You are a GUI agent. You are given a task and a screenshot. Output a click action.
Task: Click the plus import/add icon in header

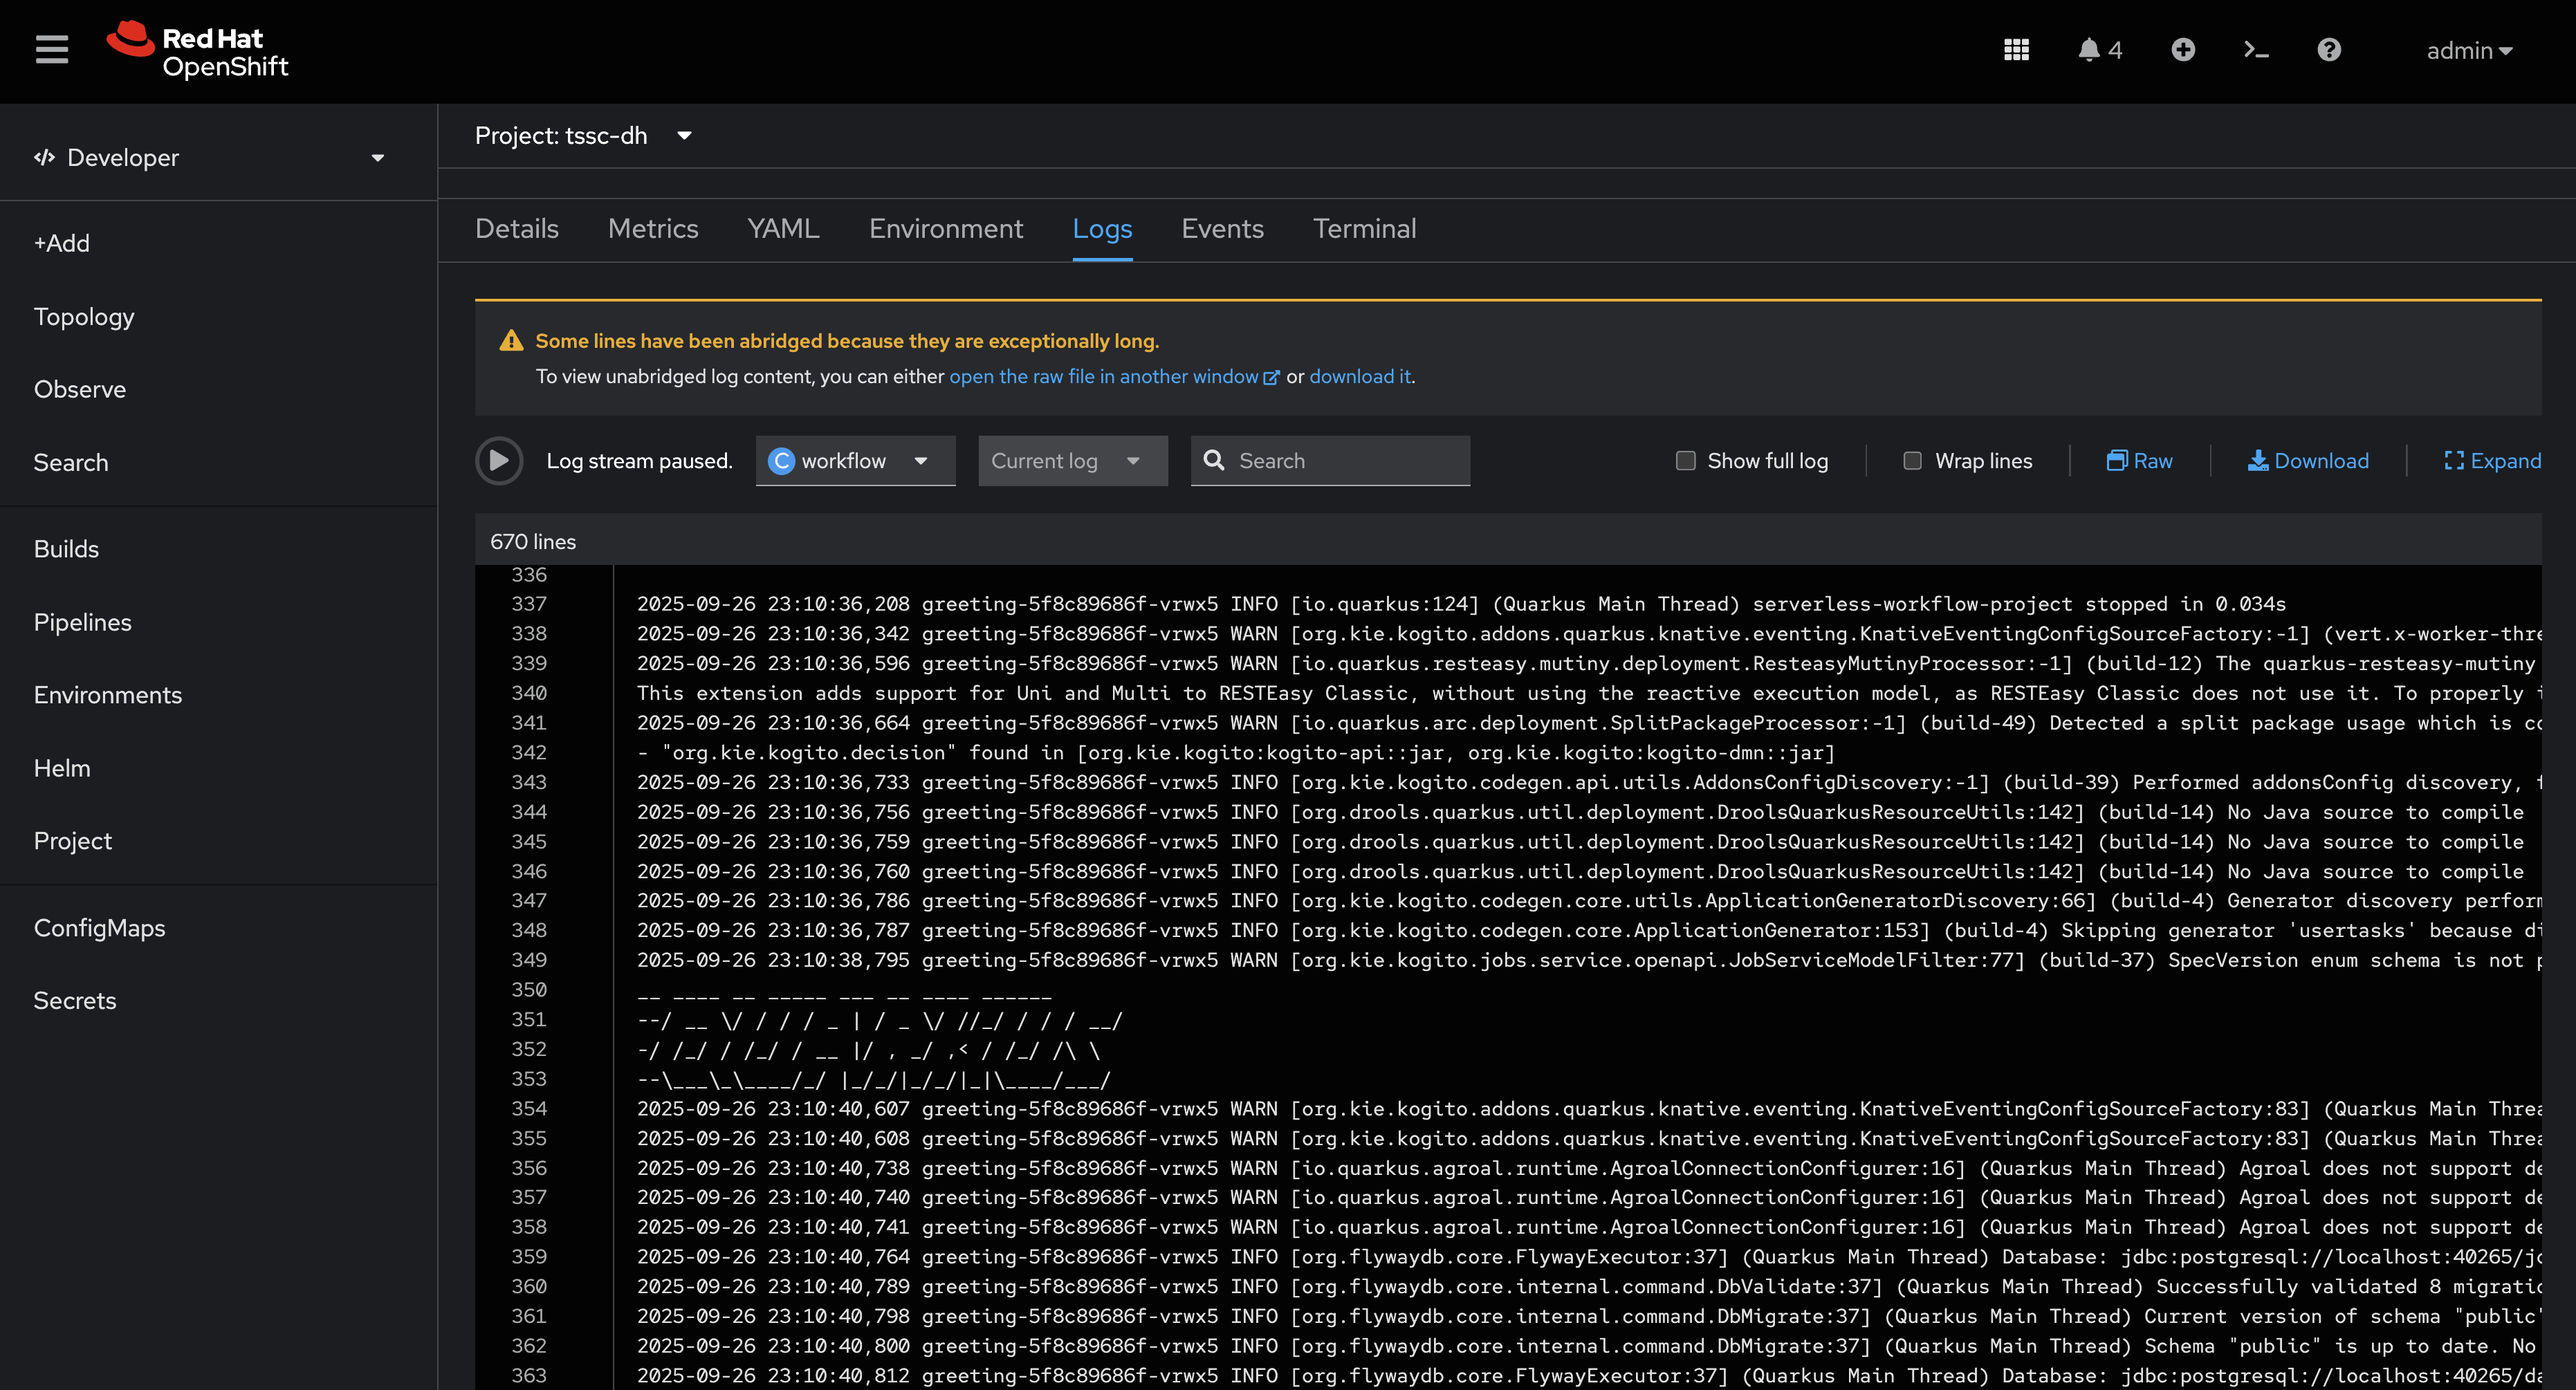(2183, 50)
